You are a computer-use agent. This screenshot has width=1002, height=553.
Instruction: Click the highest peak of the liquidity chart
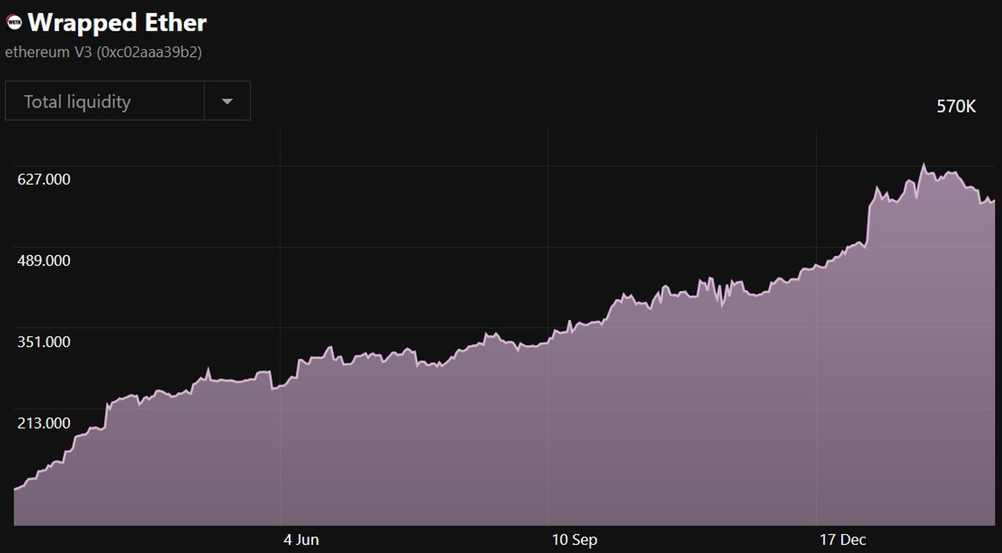[x=924, y=165]
